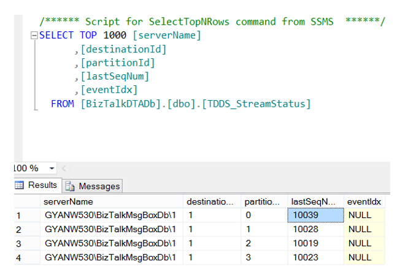
Task: Open the zoom percentage dropdown
Action: pos(52,168)
